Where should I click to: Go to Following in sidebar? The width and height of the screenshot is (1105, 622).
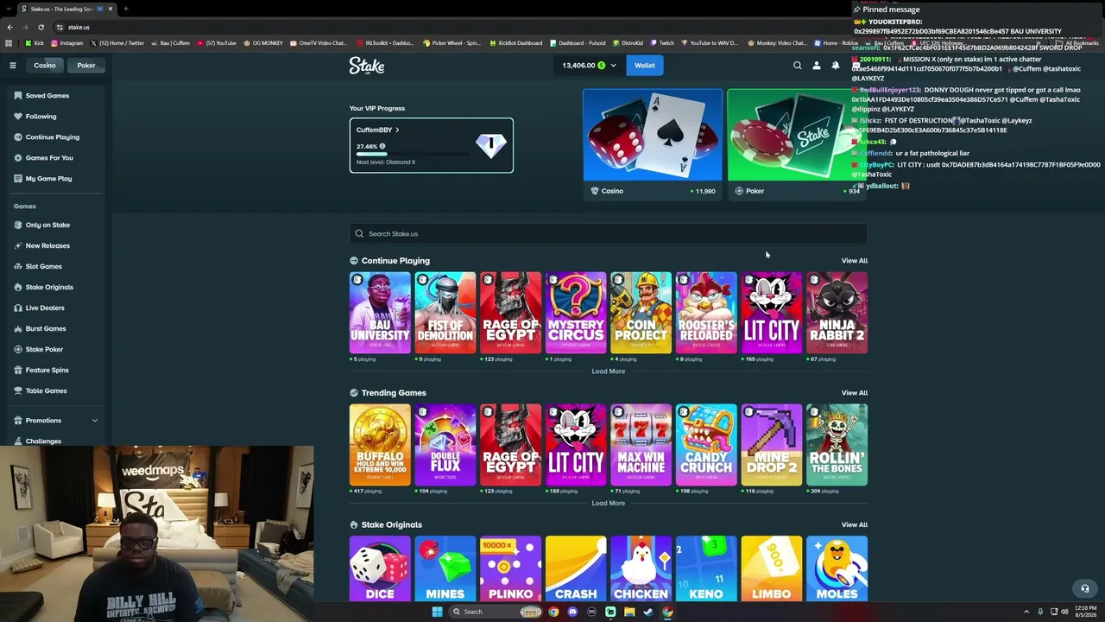click(x=56, y=117)
